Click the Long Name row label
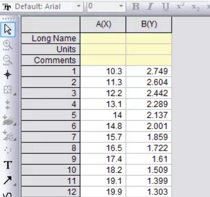Screen dimensions: 210x197 point(51,38)
